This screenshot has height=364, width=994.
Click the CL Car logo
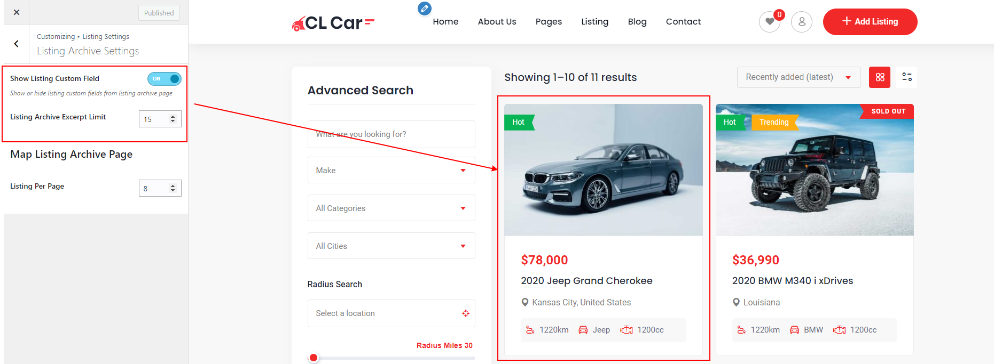click(x=333, y=23)
